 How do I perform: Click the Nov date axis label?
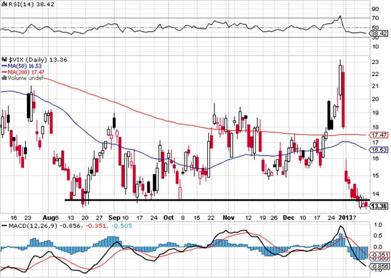229,217
